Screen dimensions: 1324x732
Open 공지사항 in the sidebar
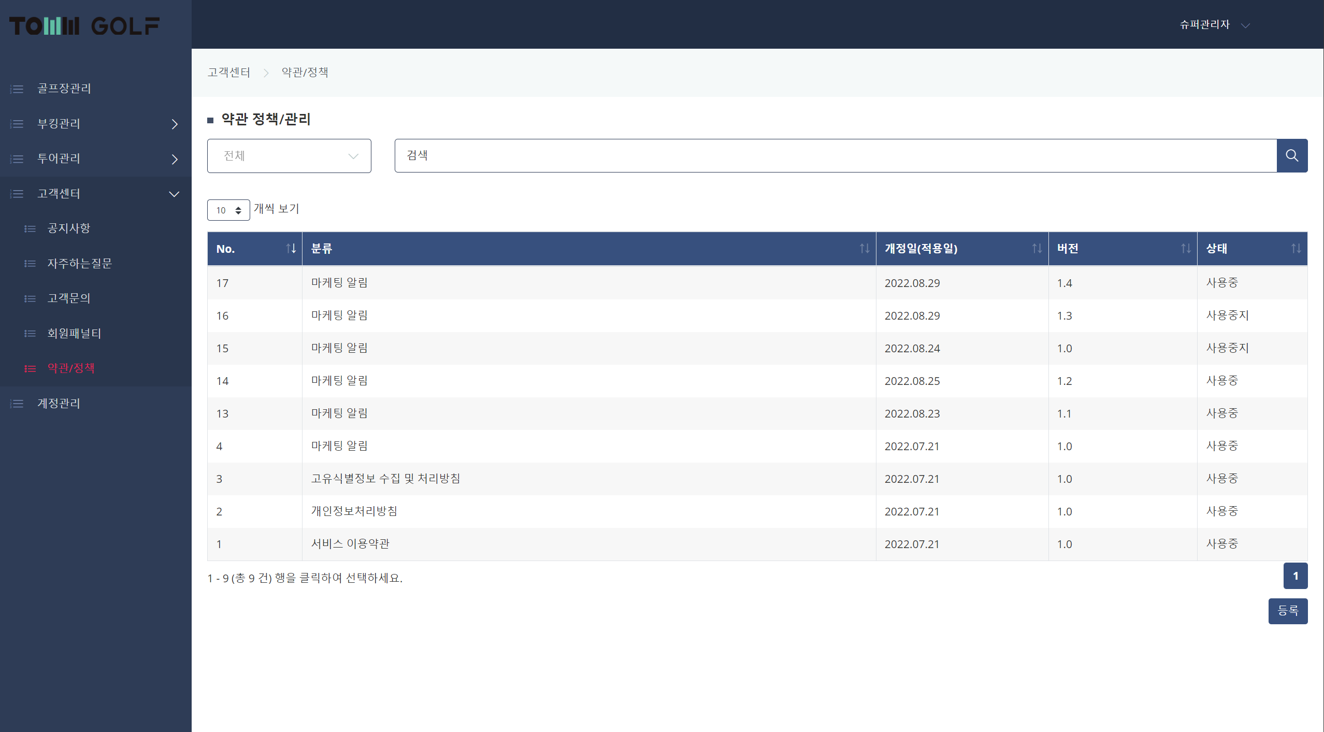tap(69, 228)
